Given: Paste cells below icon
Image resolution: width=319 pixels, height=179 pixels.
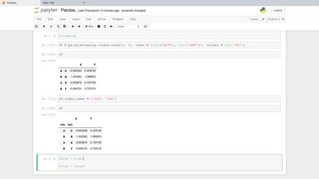Looking at the screenshot, I should tap(65, 26).
